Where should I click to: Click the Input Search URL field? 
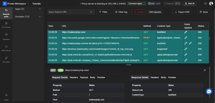pyautogui.click(x=71, y=12)
